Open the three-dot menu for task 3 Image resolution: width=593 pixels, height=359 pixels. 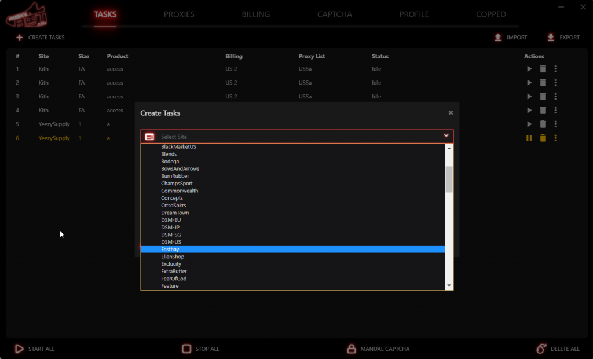click(x=555, y=97)
